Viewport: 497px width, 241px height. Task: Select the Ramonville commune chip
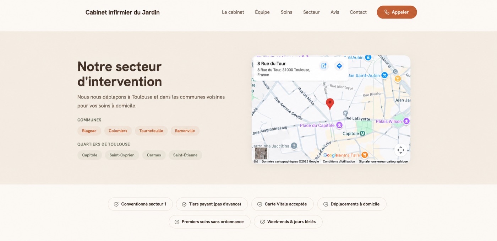click(x=185, y=131)
